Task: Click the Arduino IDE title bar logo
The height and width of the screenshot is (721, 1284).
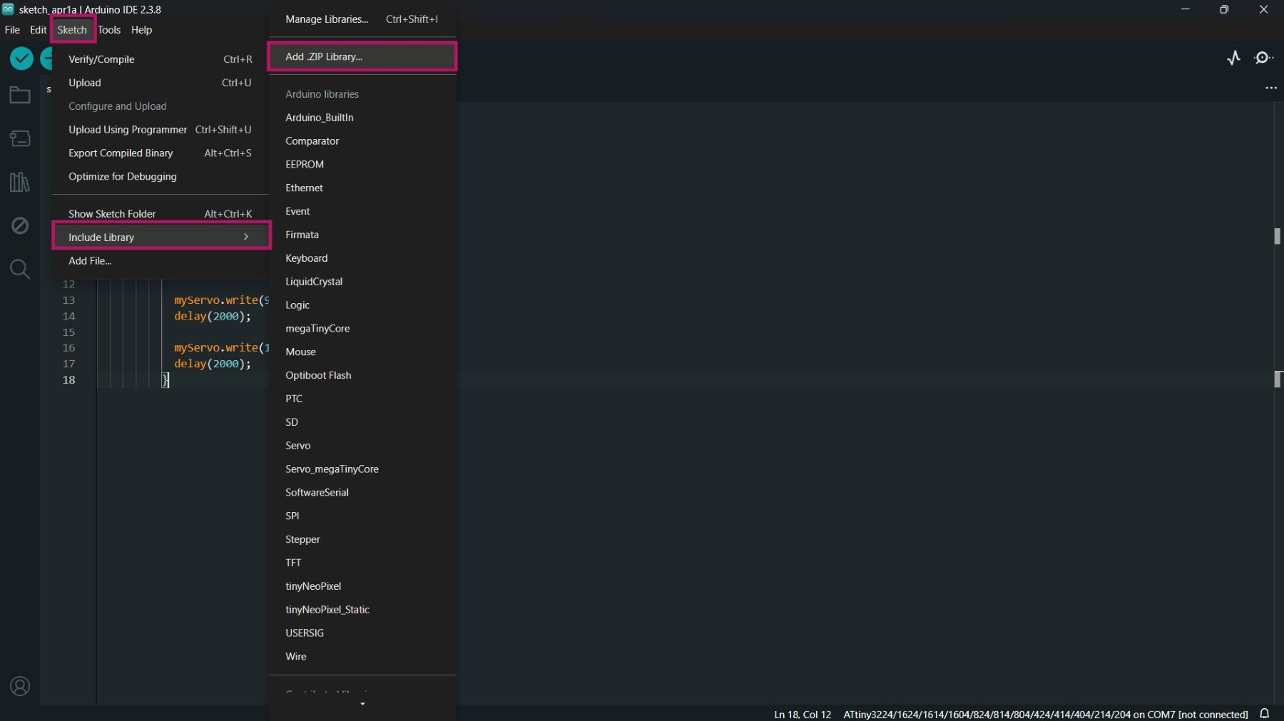Action: click(8, 9)
